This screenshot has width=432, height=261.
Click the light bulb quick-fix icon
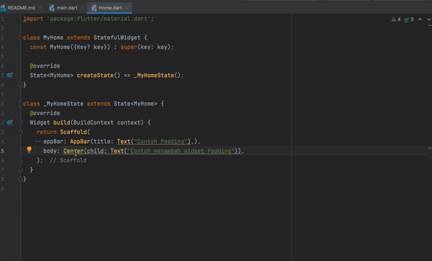pyautogui.click(x=30, y=150)
